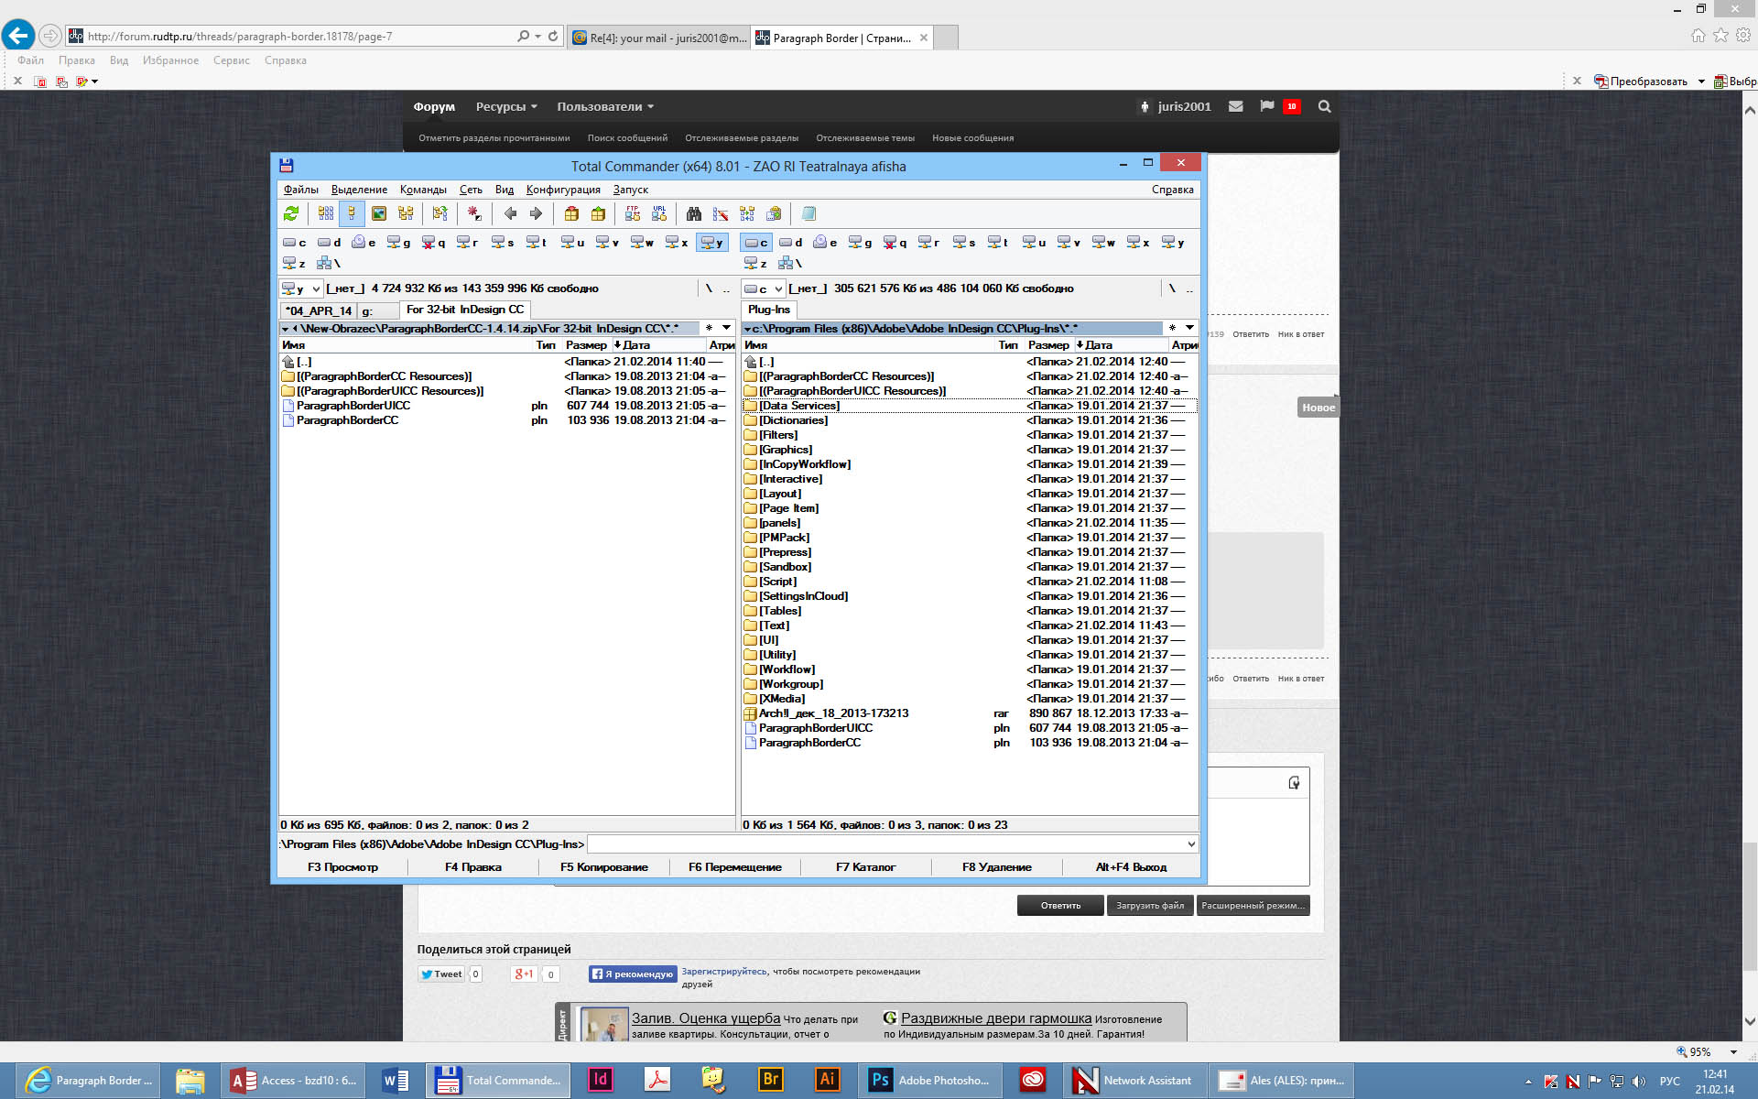Open file search binoculars icon
The width and height of the screenshot is (1758, 1099).
point(694,213)
